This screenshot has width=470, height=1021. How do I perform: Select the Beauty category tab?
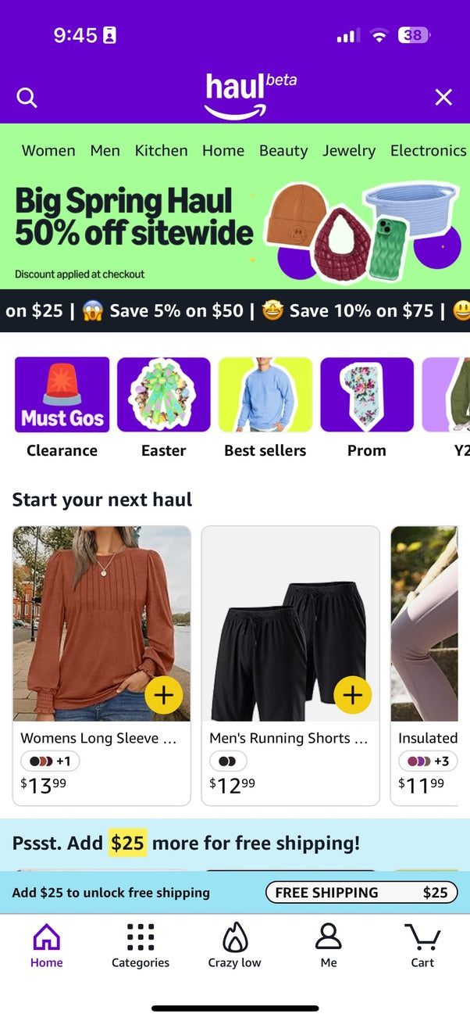point(283,150)
